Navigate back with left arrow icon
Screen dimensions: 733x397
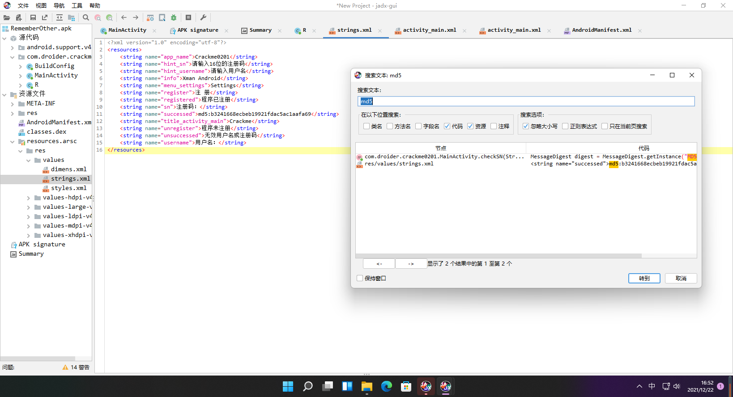tap(124, 17)
